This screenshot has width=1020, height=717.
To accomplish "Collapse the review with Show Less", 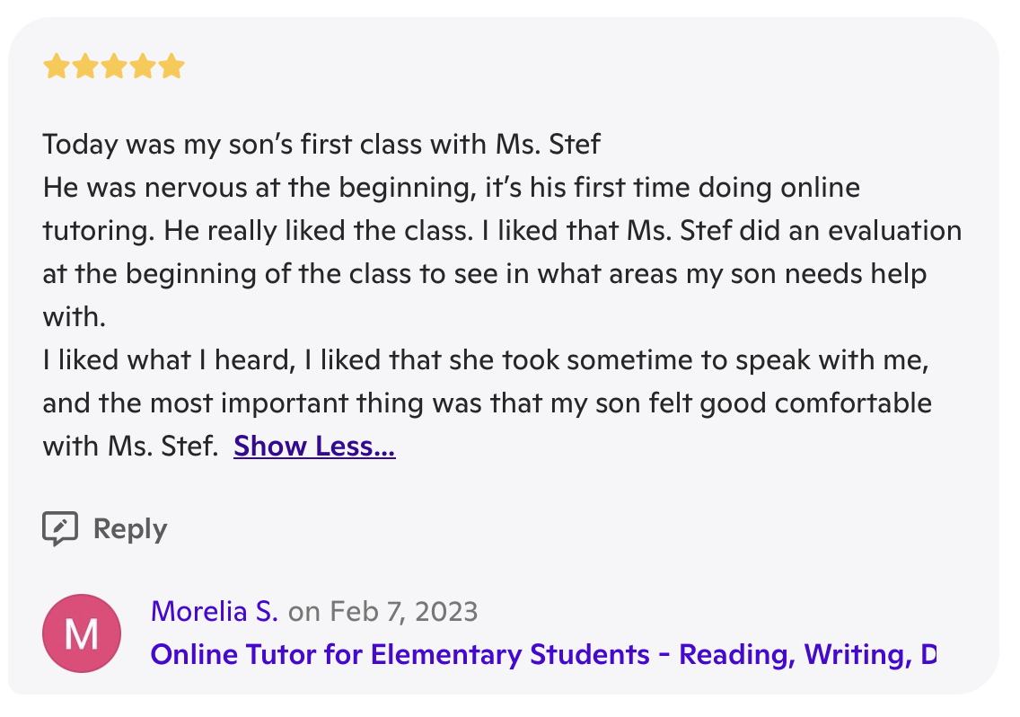I will [314, 446].
